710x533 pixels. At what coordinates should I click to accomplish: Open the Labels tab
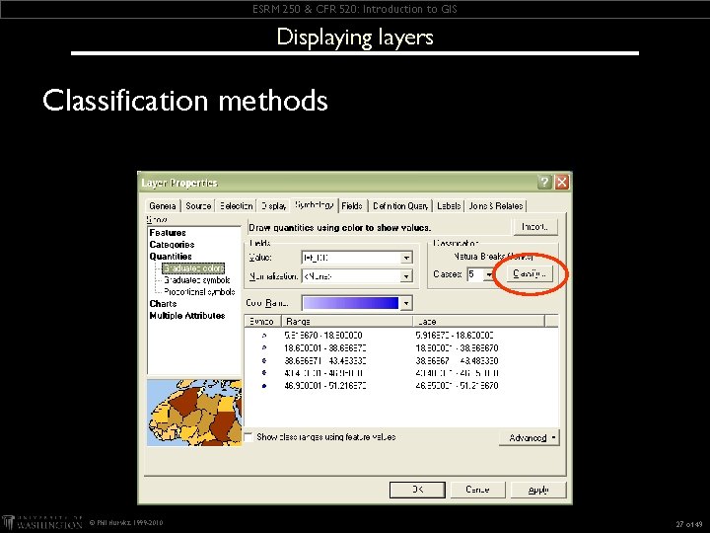tap(449, 206)
